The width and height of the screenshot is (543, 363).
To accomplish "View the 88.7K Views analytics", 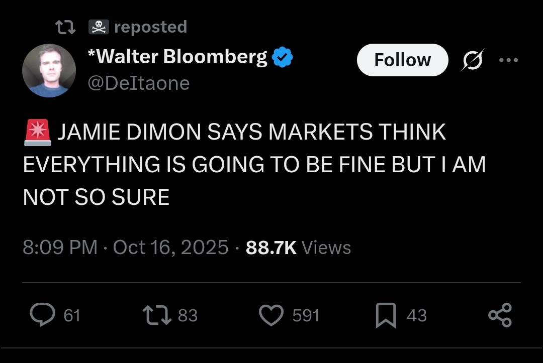I will pyautogui.click(x=299, y=248).
